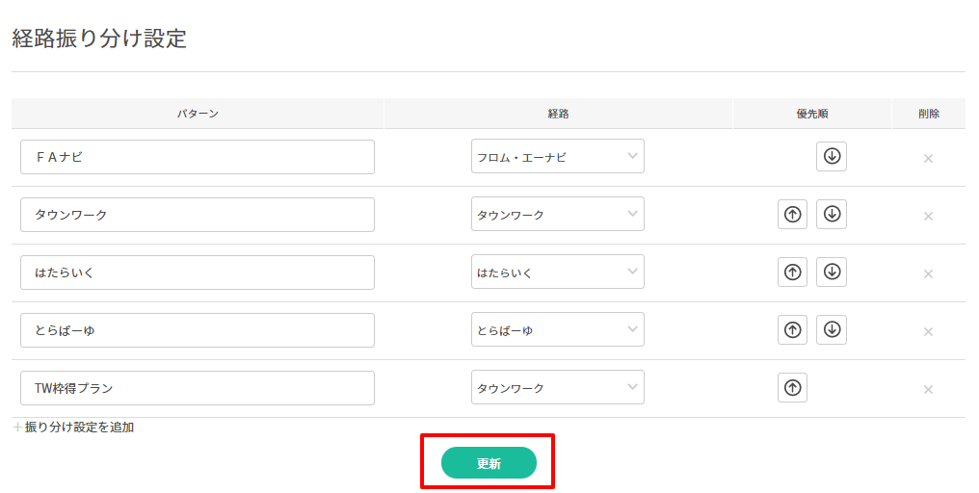The image size is (979, 493).
Task: Move TW枠得プラン row up in priority
Action: pos(792,388)
